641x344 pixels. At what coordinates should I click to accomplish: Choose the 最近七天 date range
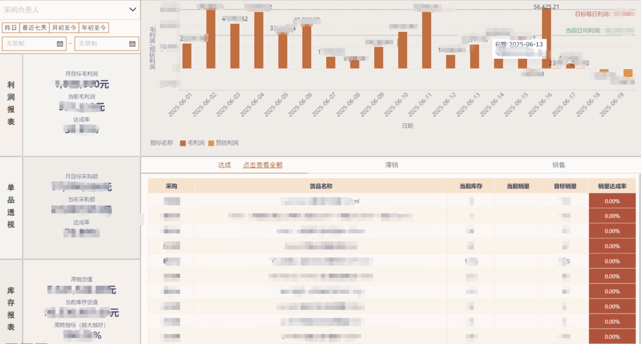point(34,28)
